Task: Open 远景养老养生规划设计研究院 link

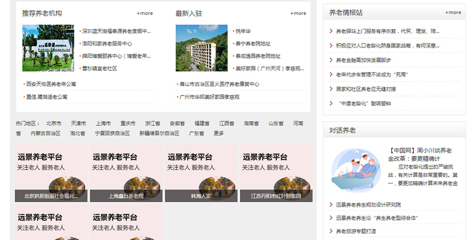Action: 368,205
